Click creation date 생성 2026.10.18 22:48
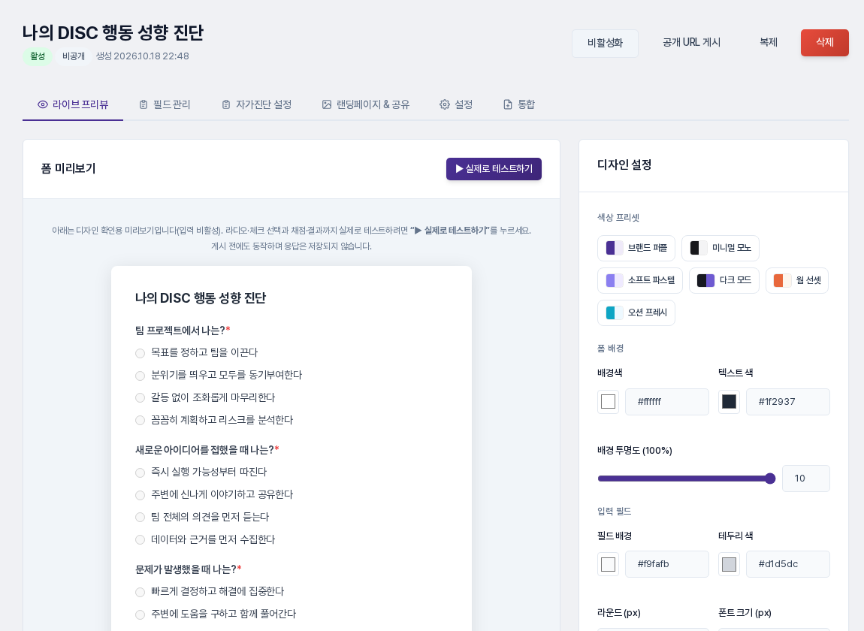This screenshot has width=864, height=631. (x=143, y=56)
